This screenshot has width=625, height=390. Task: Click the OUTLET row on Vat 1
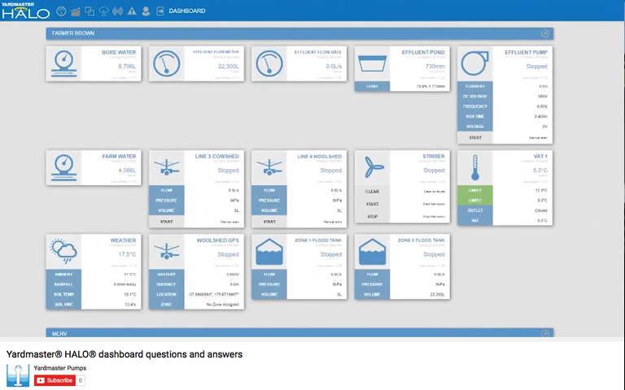coord(505,210)
